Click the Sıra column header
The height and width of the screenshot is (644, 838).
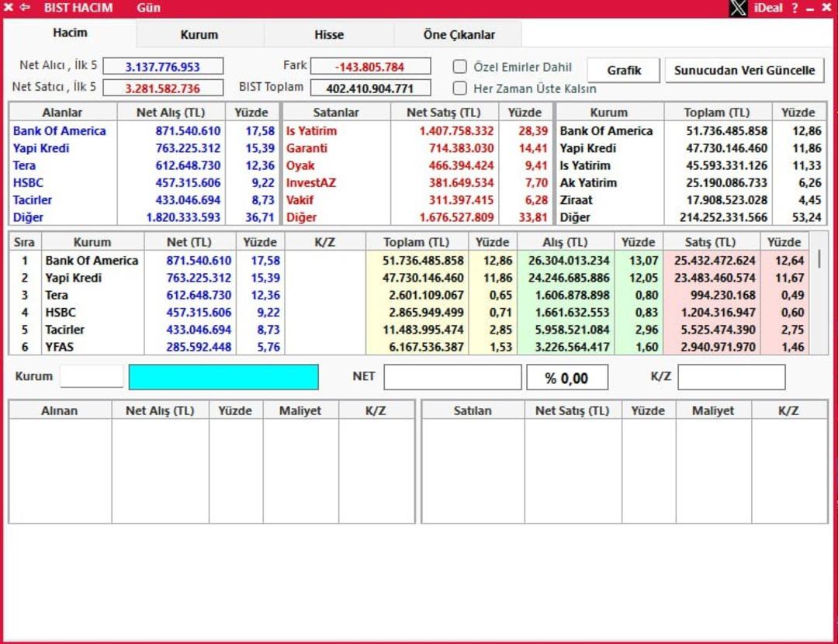(x=25, y=242)
